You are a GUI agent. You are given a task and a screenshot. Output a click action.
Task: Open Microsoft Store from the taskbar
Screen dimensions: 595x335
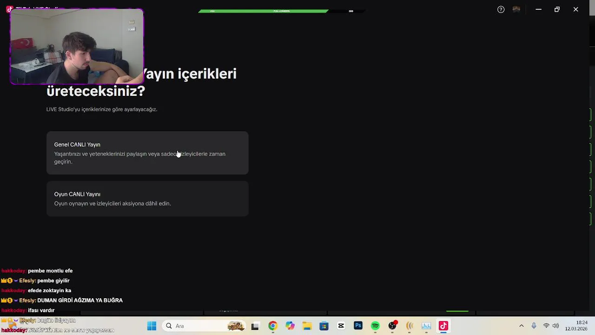point(324,326)
